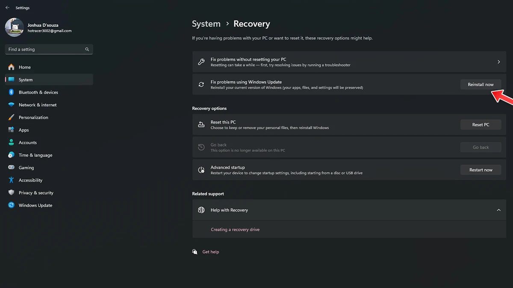
Task: Click the Reinstall now button
Action: point(481,84)
